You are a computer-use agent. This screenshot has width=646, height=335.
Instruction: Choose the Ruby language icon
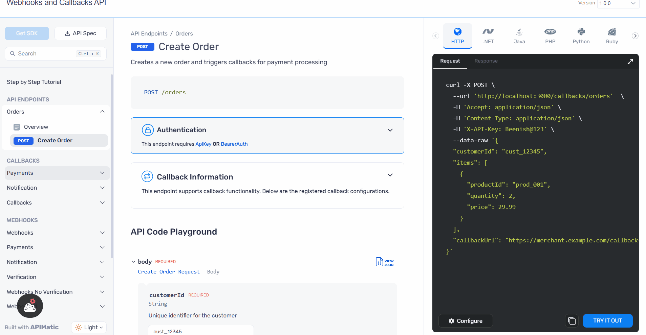click(x=612, y=32)
